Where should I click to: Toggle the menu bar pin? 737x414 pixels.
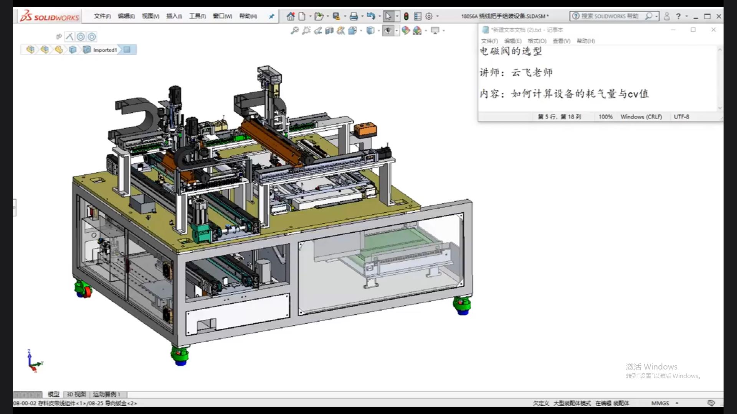pyautogui.click(x=272, y=16)
